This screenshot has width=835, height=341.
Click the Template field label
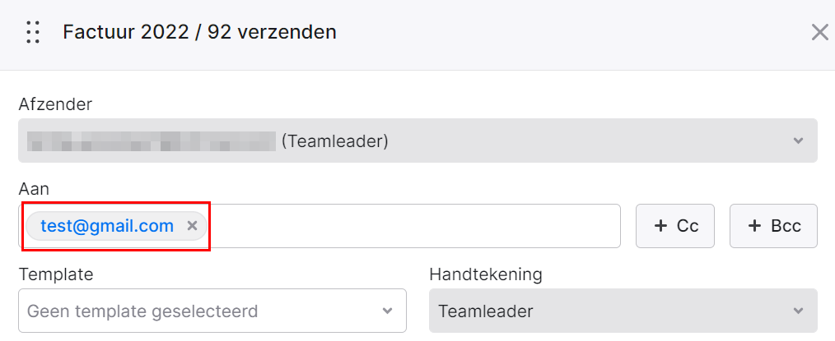[x=56, y=274]
